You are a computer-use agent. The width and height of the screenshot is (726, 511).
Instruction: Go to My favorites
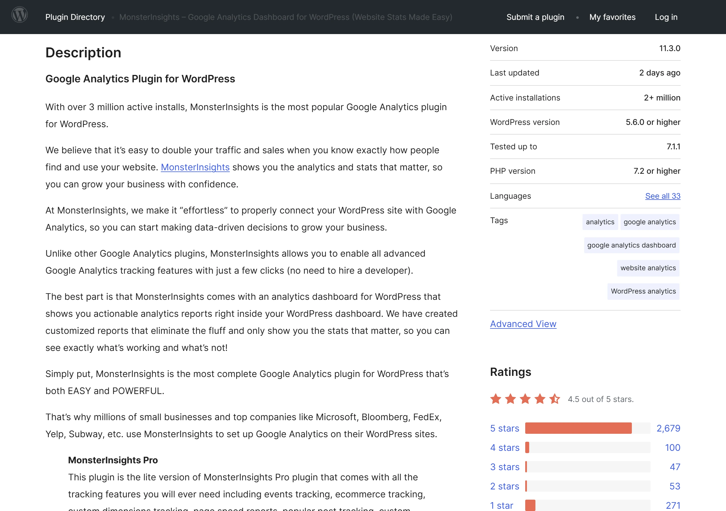[612, 17]
